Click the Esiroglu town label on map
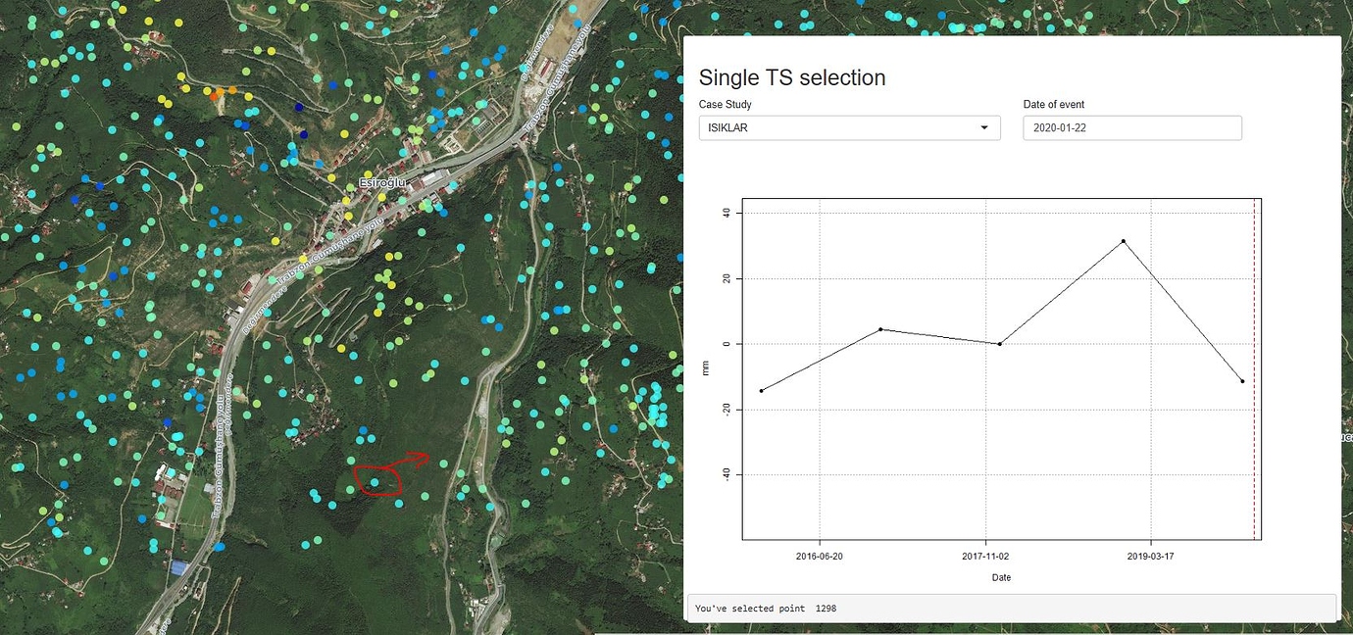 pos(381,182)
